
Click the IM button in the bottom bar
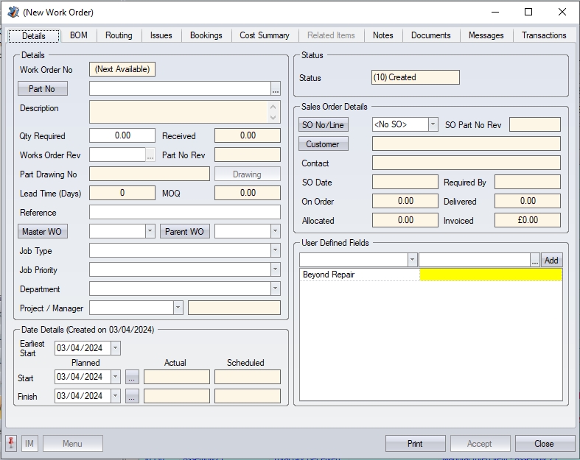(x=29, y=443)
